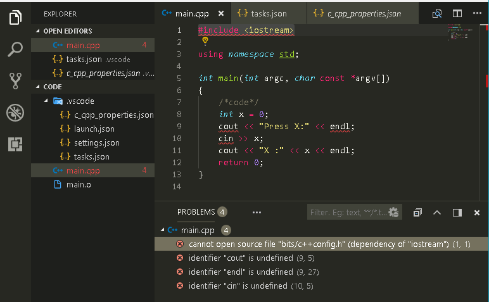The width and height of the screenshot is (489, 302).
Task: Open c_cpp_properties.json in Open Editors list
Action: pyautogui.click(x=93, y=73)
